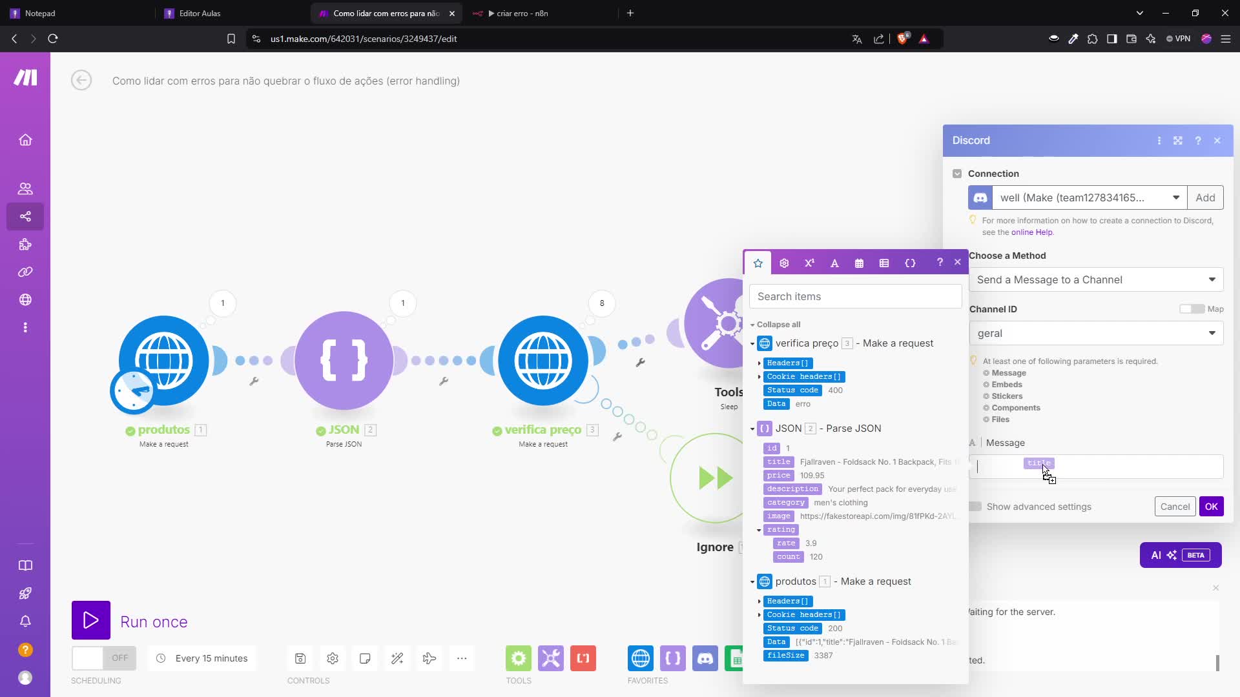Click the Discord favorite module icon

705,658
